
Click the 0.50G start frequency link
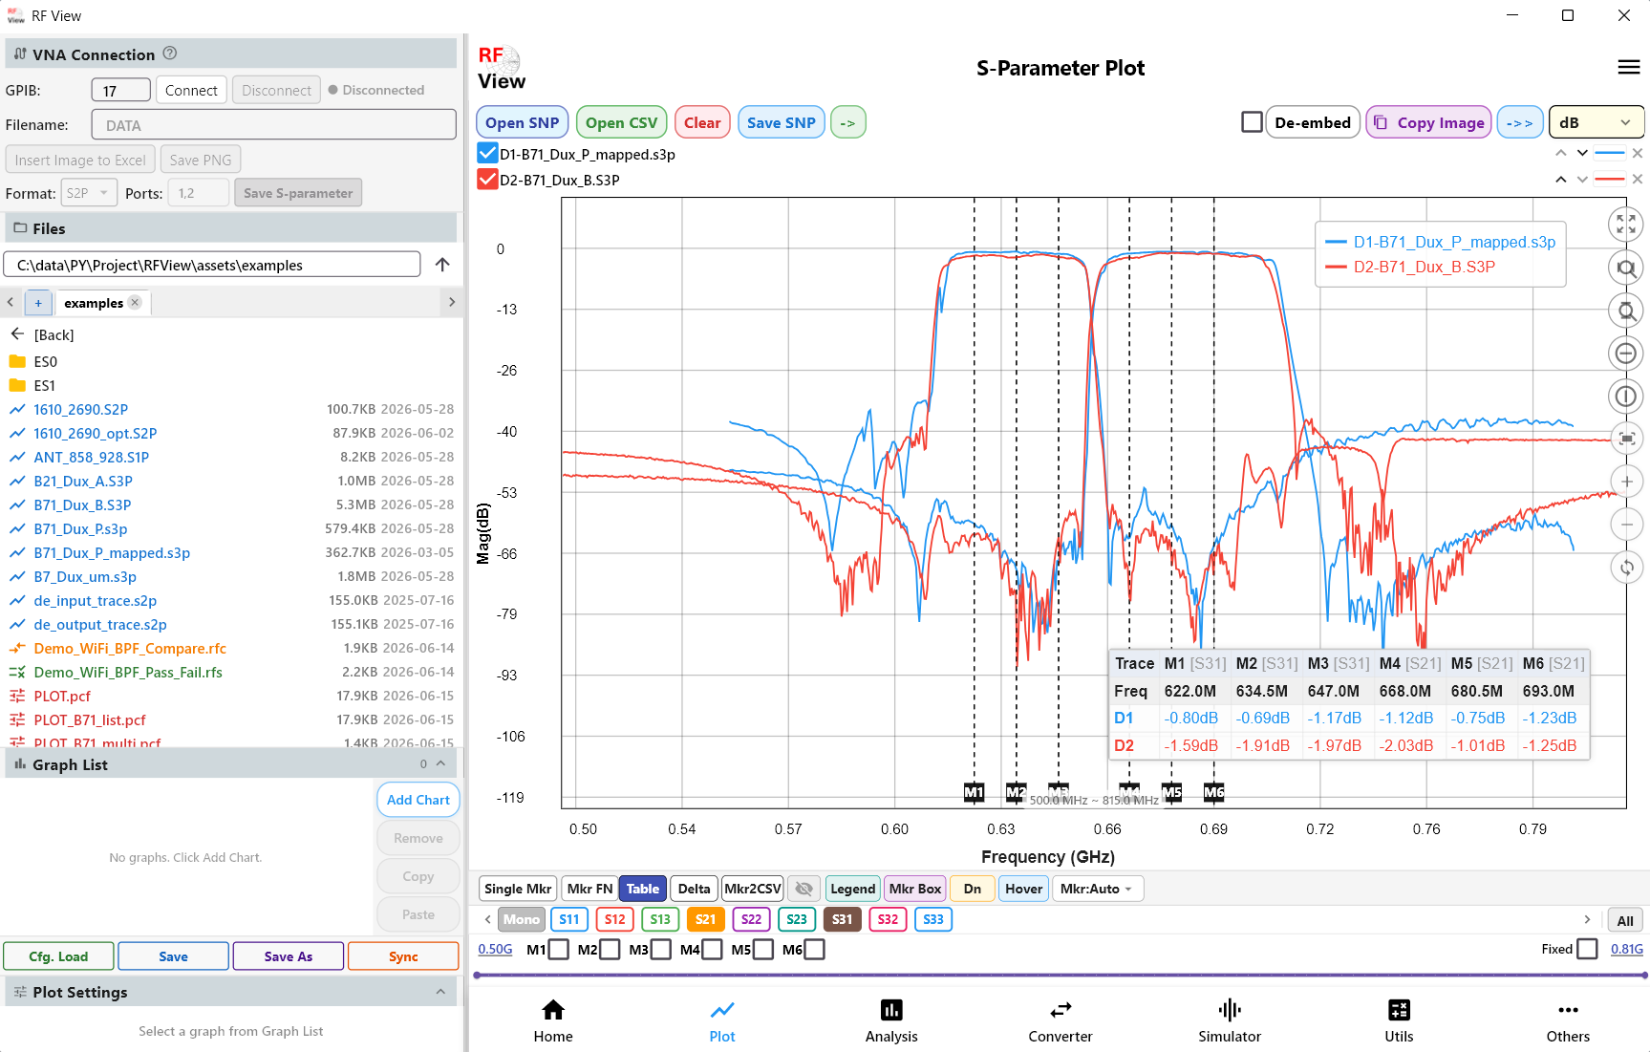coord(495,949)
